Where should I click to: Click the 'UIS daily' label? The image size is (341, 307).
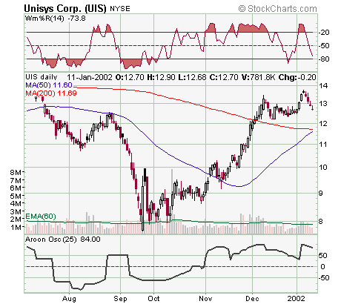[42, 77]
